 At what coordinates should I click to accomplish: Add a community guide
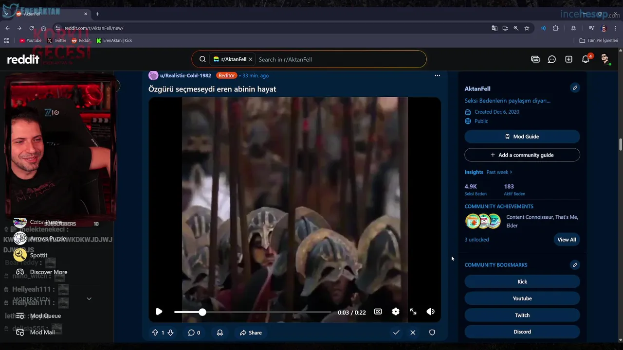click(x=522, y=155)
